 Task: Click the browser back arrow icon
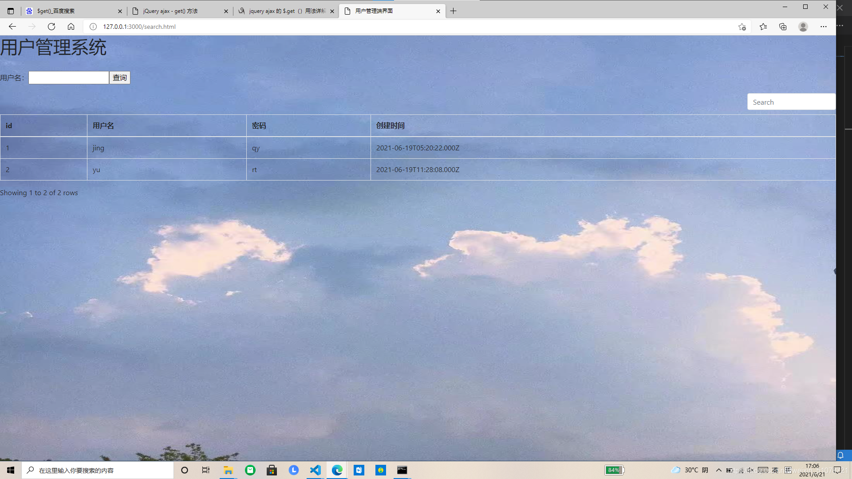pyautogui.click(x=12, y=26)
